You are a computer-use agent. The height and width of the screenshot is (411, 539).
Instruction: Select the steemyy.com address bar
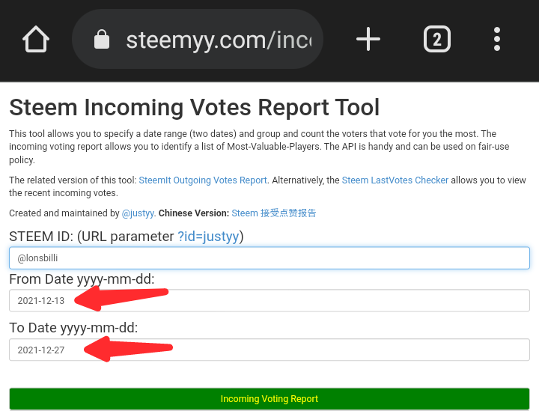pos(198,39)
